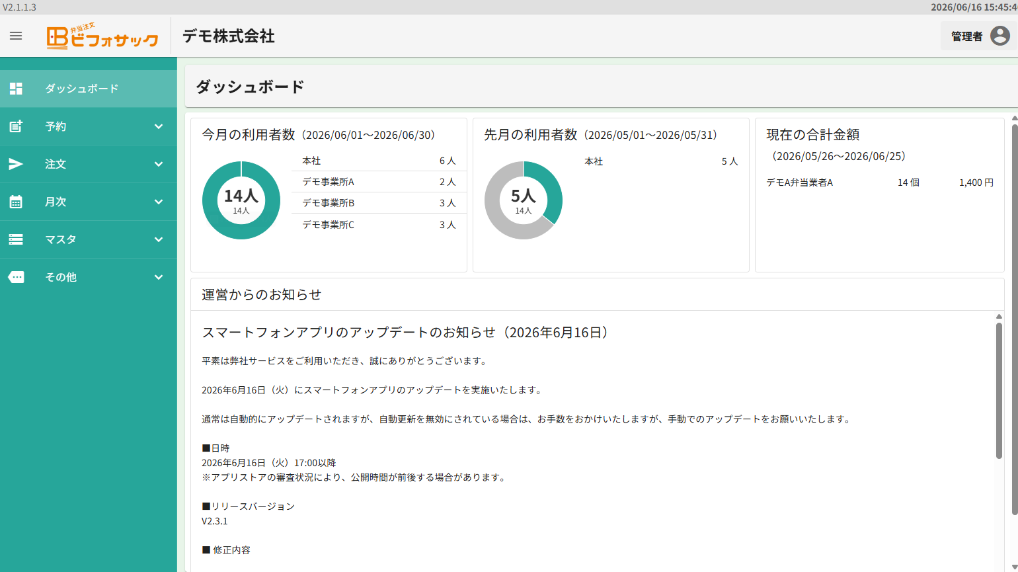The height and width of the screenshot is (572, 1018).
Task: Open the hamburger navigation menu
Action: [x=16, y=36]
